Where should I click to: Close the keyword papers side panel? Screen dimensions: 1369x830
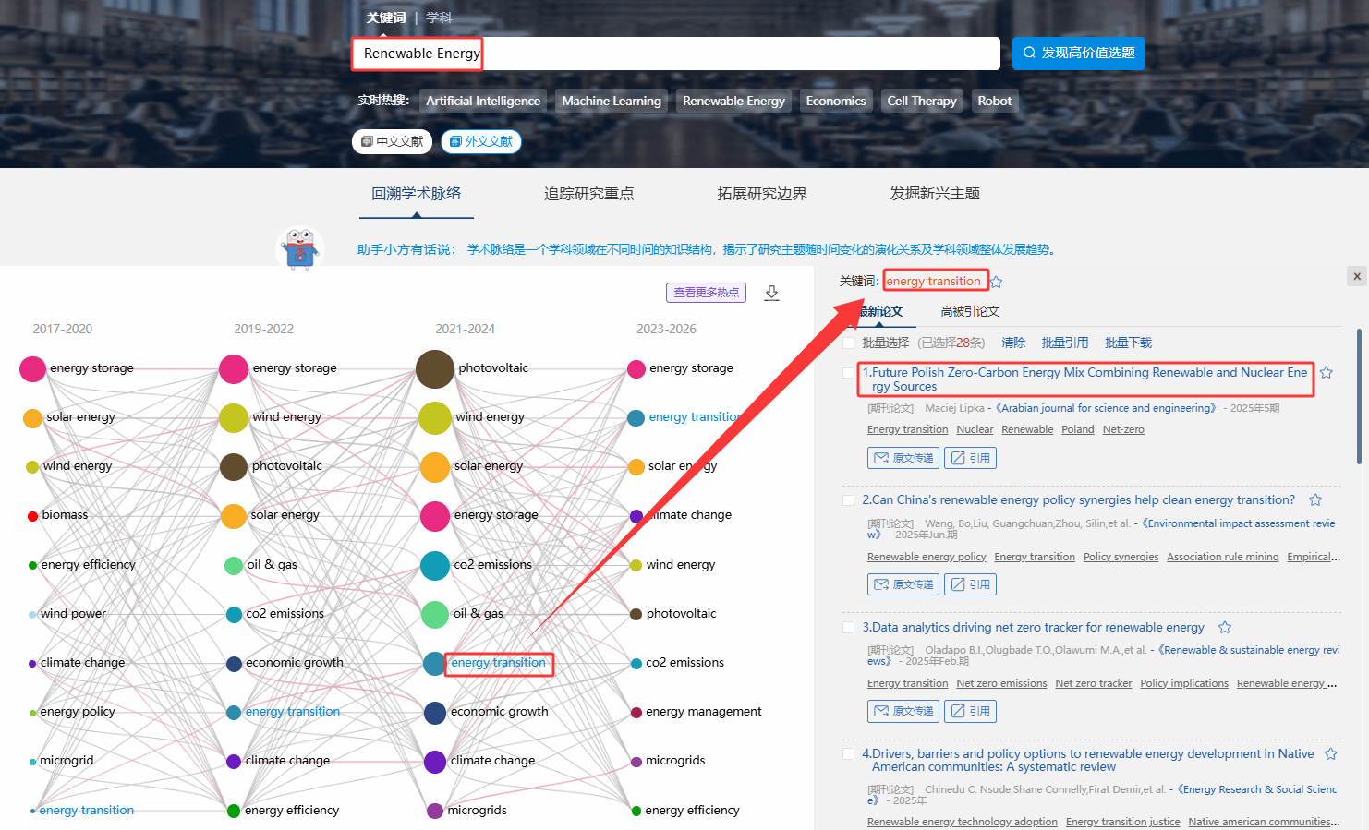1356,276
